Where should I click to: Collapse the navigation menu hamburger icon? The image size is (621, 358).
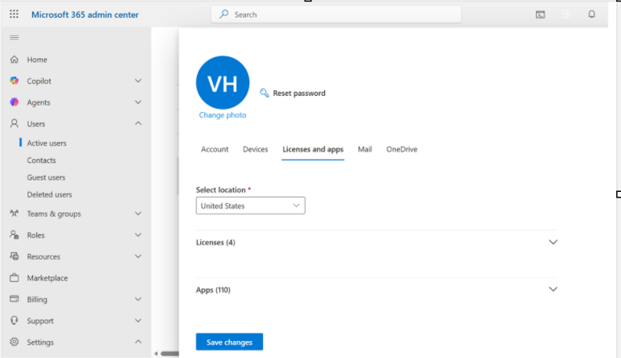(x=15, y=38)
